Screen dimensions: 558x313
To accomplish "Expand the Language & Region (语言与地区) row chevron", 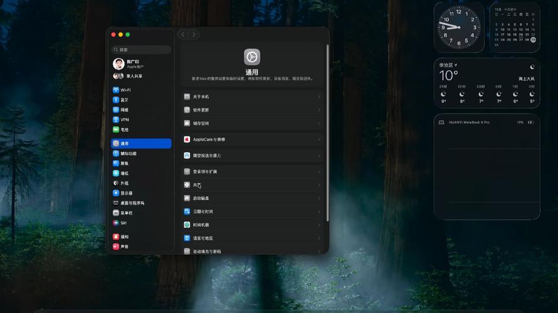I will (319, 239).
